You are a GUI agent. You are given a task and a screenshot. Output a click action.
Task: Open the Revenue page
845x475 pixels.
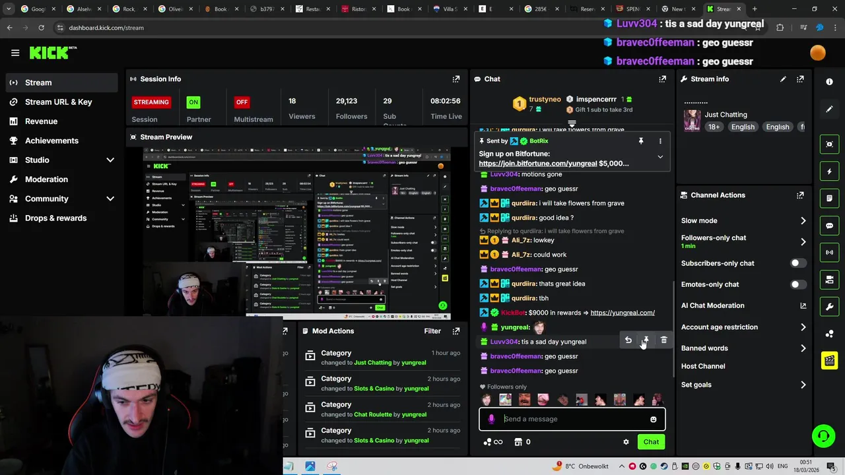point(61,121)
